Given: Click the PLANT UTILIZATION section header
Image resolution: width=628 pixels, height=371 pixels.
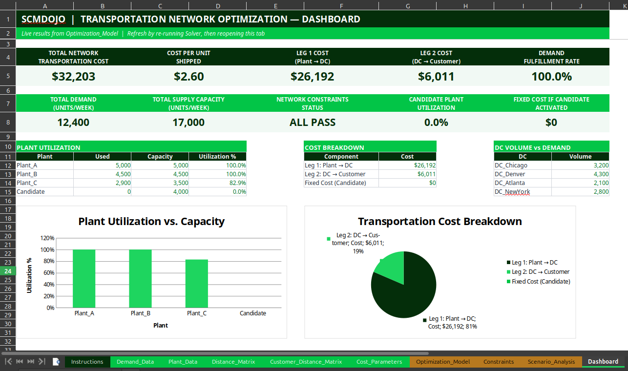Looking at the screenshot, I should [131, 147].
